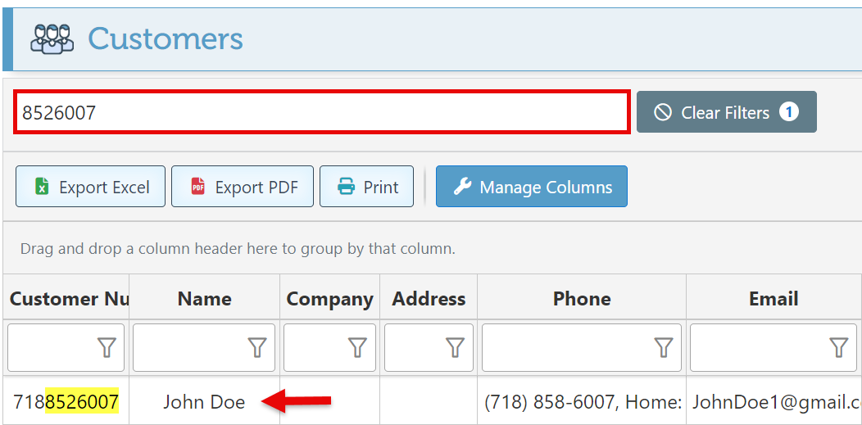Click the customer number 7188526007 cell

66,402
